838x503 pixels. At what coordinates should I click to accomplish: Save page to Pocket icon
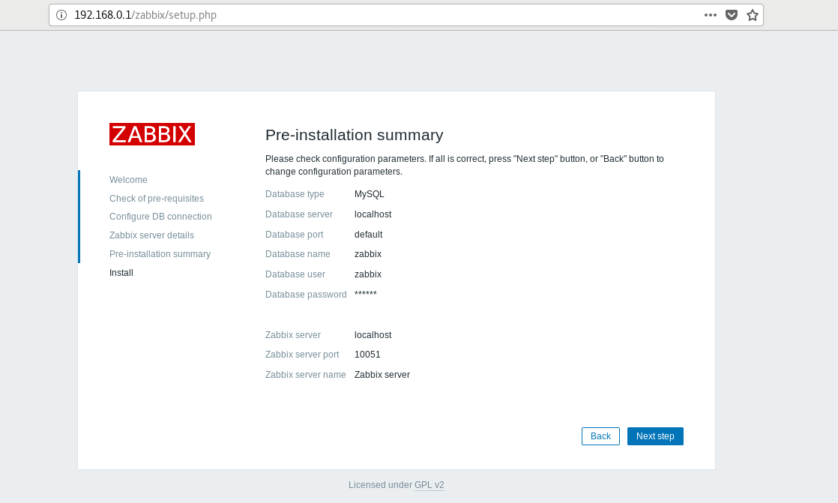(732, 15)
